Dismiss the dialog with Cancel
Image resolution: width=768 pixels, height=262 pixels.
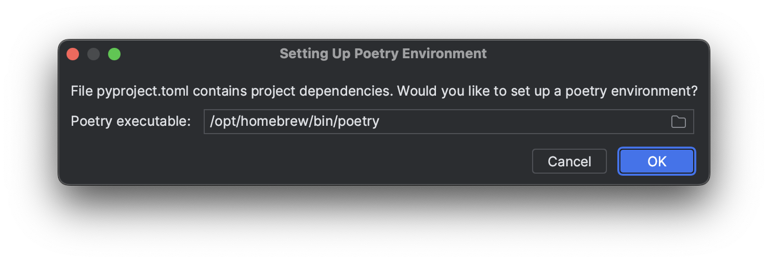click(569, 161)
